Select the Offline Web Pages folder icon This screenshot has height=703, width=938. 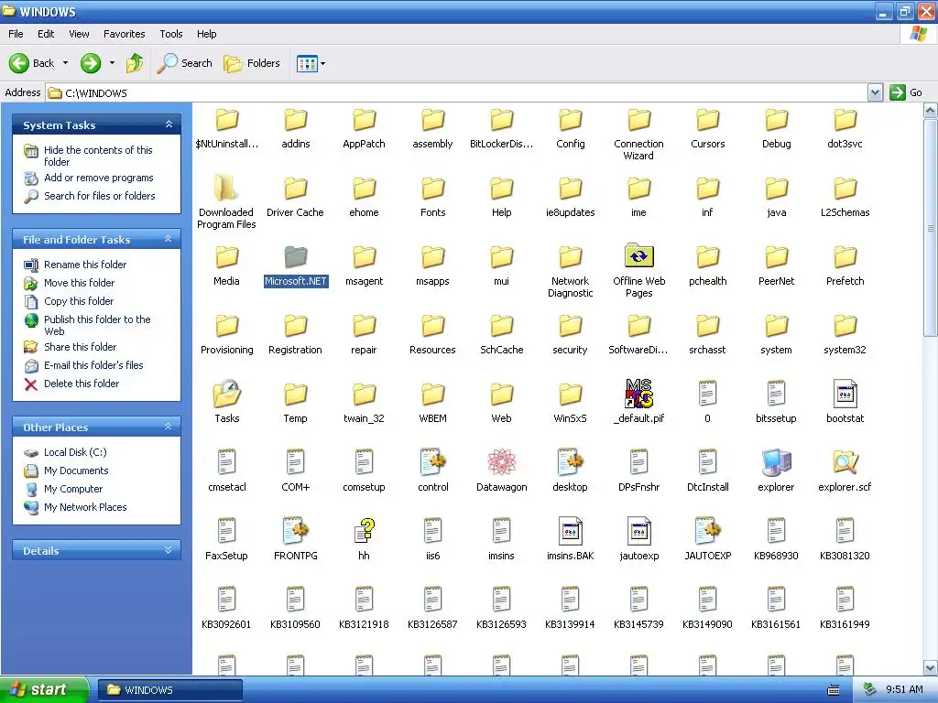point(638,256)
